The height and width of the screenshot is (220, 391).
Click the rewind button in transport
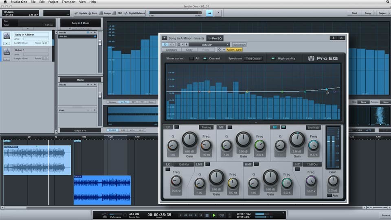point(186,215)
